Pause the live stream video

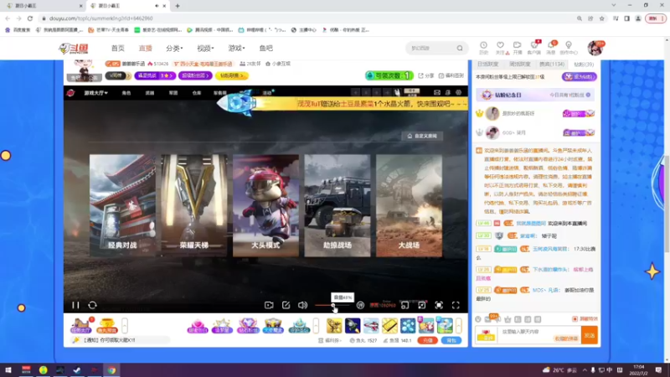75,305
